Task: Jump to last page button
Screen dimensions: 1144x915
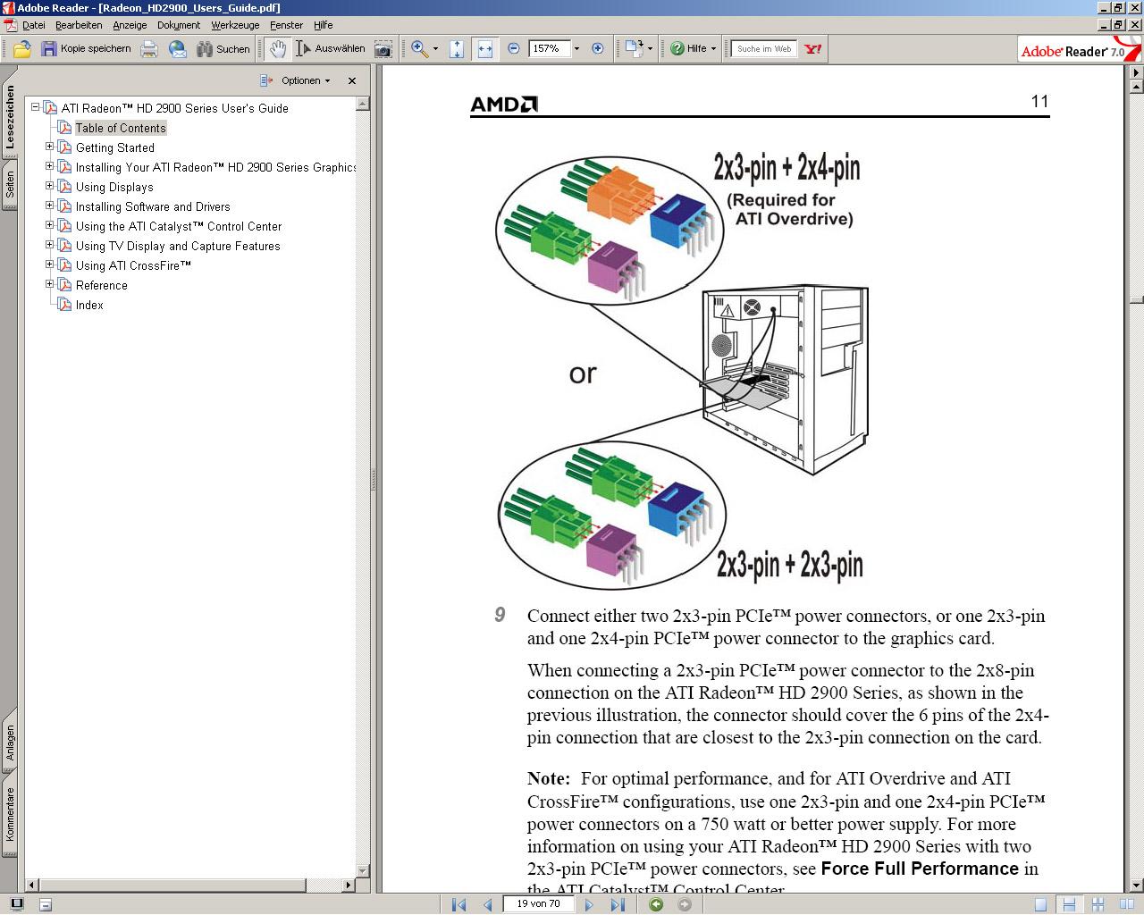Action: 618,904
